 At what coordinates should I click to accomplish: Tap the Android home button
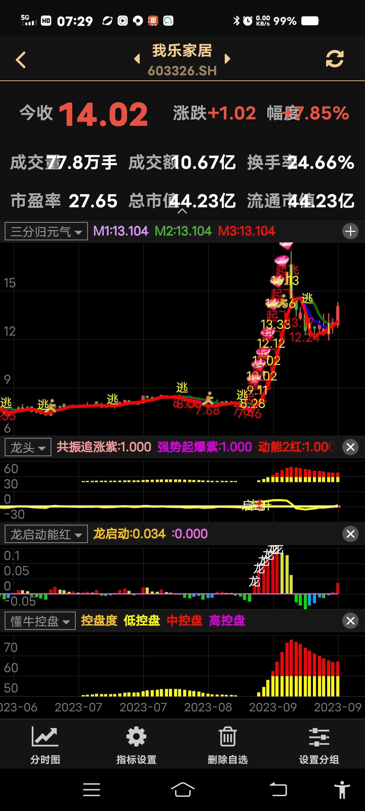182,790
